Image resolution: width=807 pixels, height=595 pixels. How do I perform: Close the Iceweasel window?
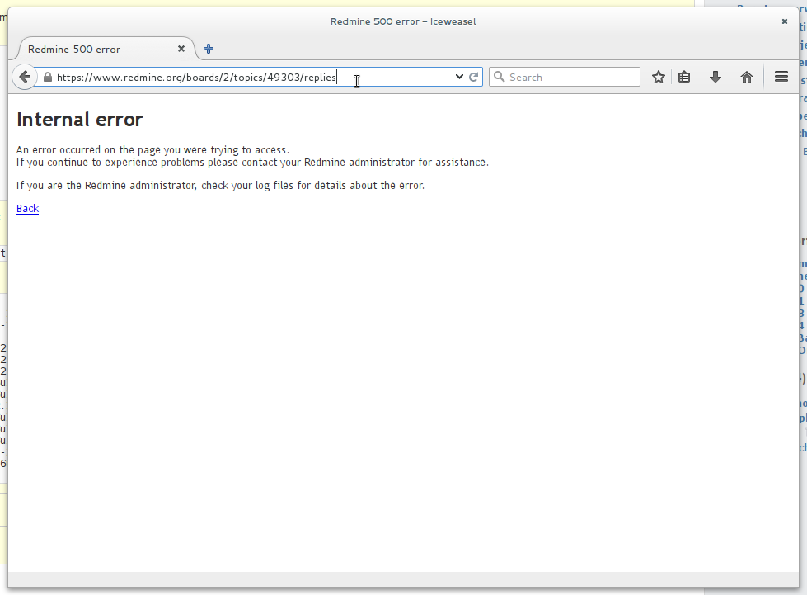(x=785, y=21)
